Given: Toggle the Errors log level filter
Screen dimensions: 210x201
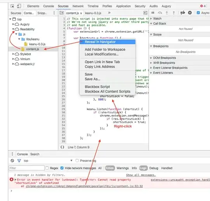Looking at the screenshot, I should pos(110,168).
